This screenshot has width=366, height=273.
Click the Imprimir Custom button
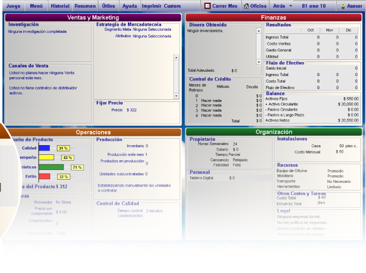pyautogui.click(x=161, y=6)
